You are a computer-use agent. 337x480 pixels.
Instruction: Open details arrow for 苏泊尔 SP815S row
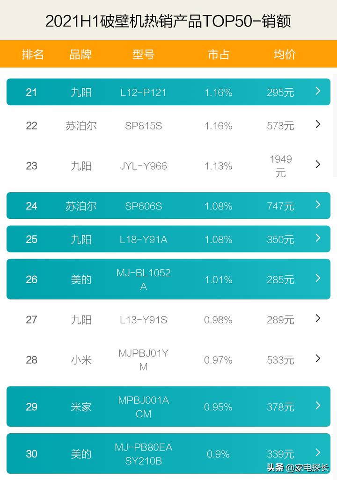coord(318,124)
